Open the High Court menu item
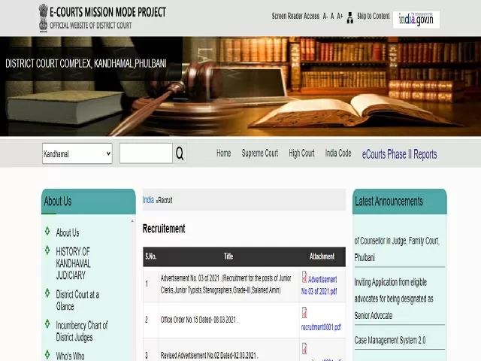Viewport: 481px width, 361px height. click(x=301, y=153)
